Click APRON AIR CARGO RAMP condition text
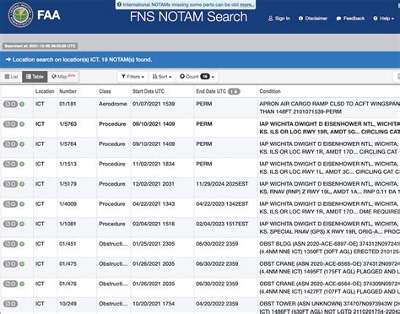400x314 pixels. 329,108
